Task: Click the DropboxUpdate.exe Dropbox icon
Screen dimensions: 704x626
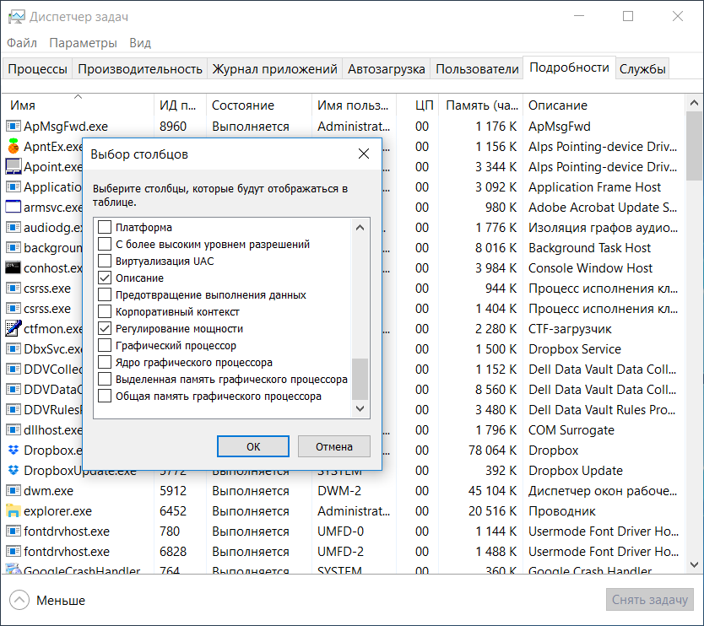Action: pyautogui.click(x=14, y=471)
